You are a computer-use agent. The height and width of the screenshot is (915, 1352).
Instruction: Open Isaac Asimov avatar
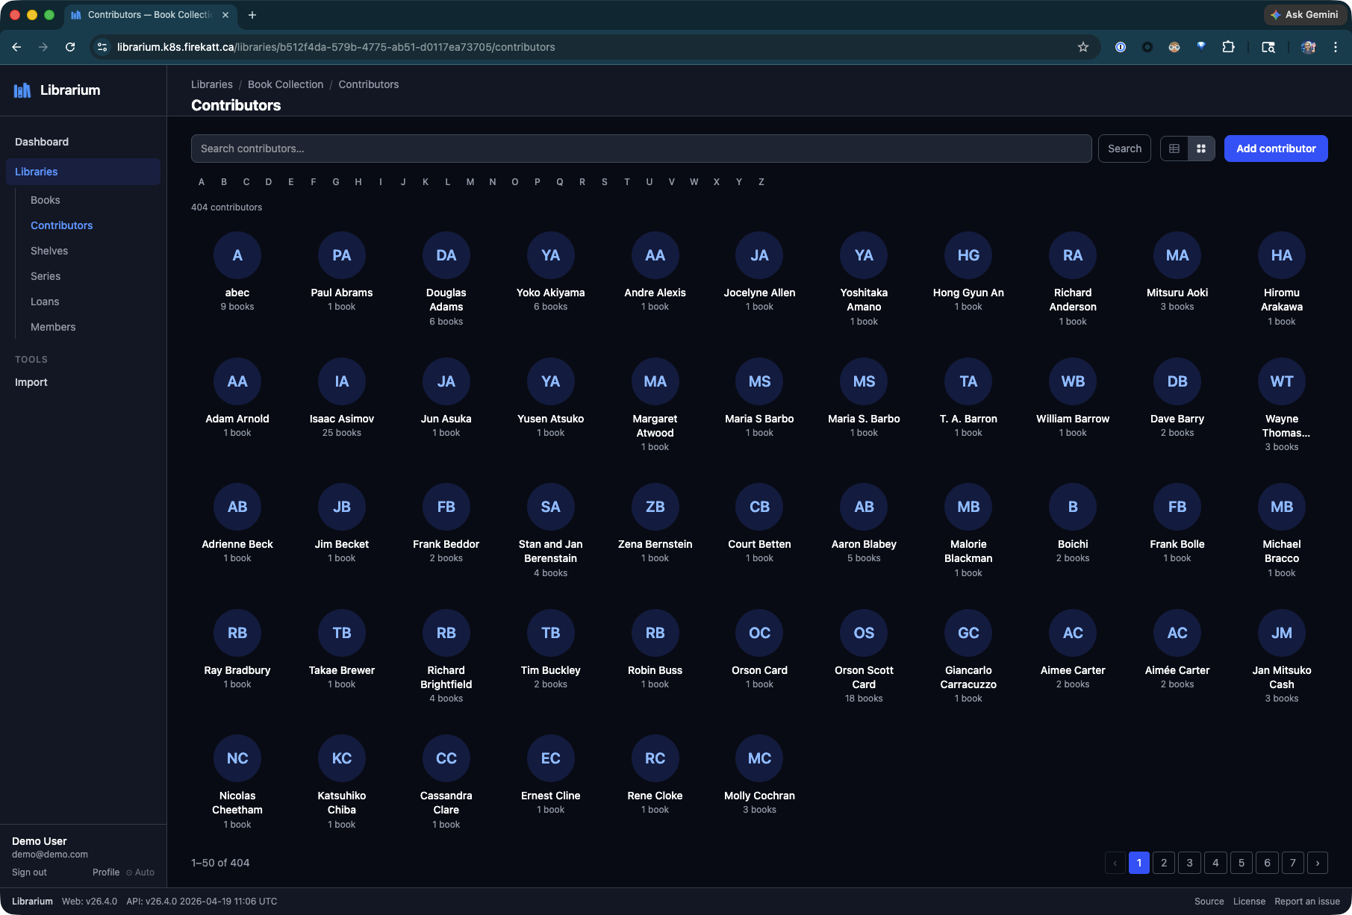coord(342,381)
